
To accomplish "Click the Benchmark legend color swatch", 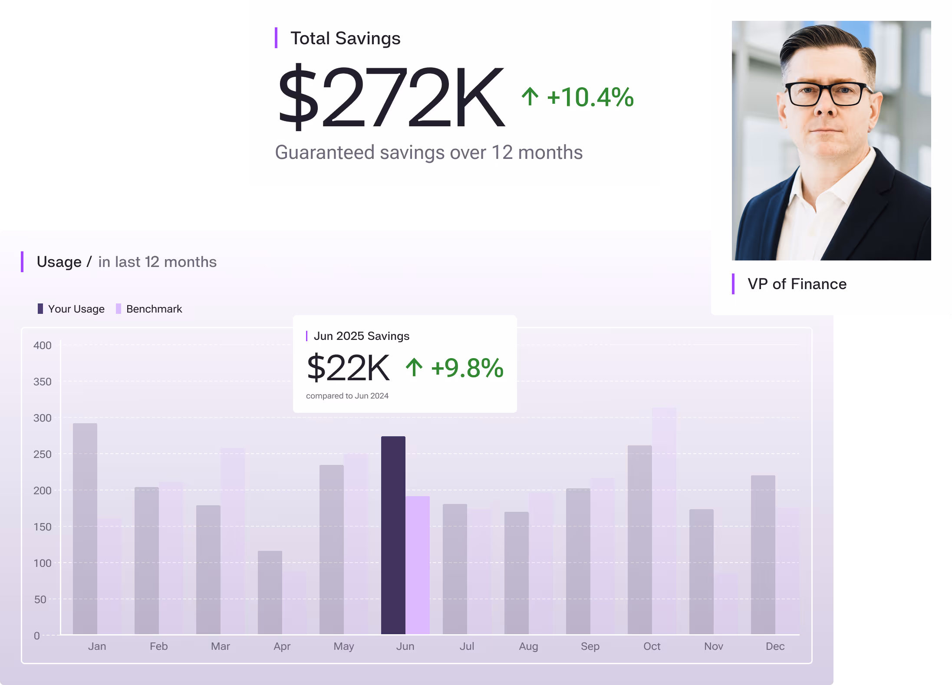I will (x=119, y=309).
